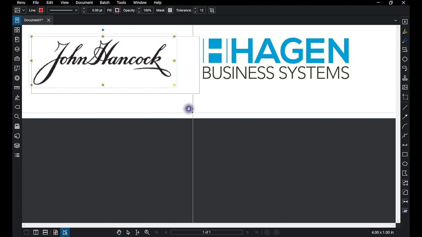Click the John Hancock signature image
Image resolution: width=422 pixels, height=237 pixels.
[103, 62]
